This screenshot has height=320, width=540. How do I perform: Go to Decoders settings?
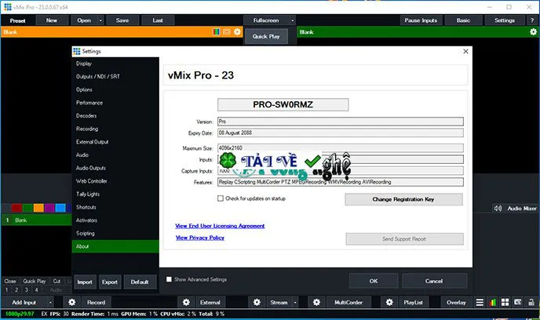pyautogui.click(x=115, y=115)
